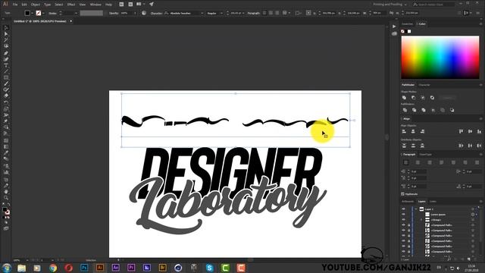Expand the Group item in Layers
Viewport: 485px width, 273px height.
[x=421, y=219]
